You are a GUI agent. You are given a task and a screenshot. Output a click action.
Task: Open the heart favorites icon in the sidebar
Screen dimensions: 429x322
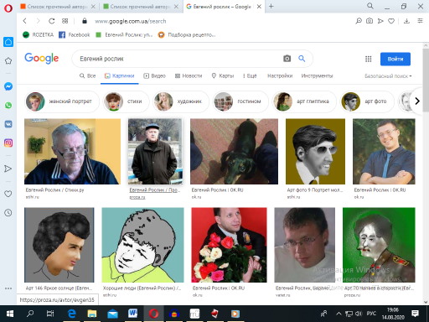coord(8,194)
